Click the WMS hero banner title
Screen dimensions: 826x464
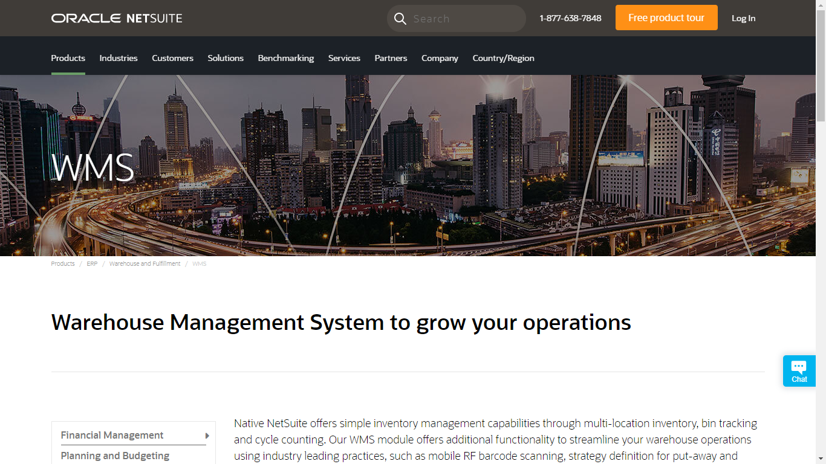[x=93, y=168]
